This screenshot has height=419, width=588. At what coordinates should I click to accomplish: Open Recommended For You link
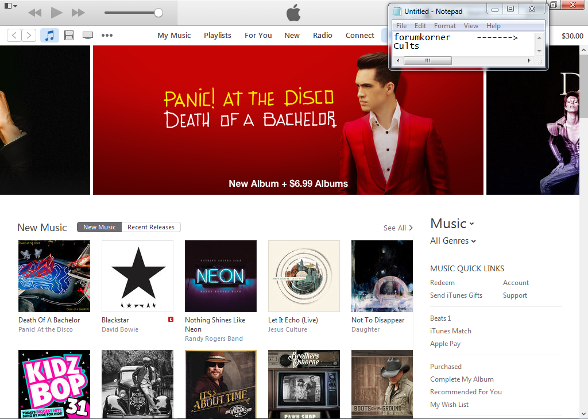(466, 392)
